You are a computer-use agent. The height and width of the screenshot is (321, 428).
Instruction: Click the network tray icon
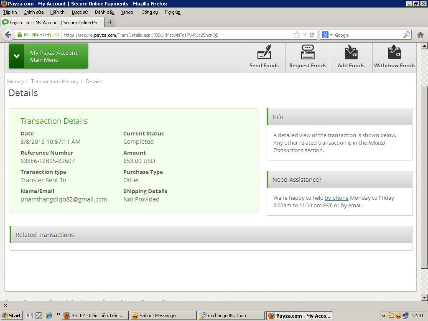(405, 316)
